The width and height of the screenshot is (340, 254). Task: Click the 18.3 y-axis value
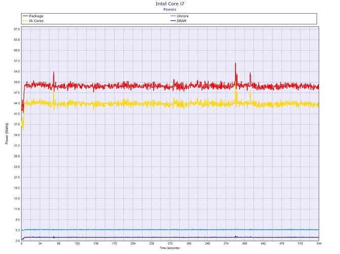coord(17,188)
